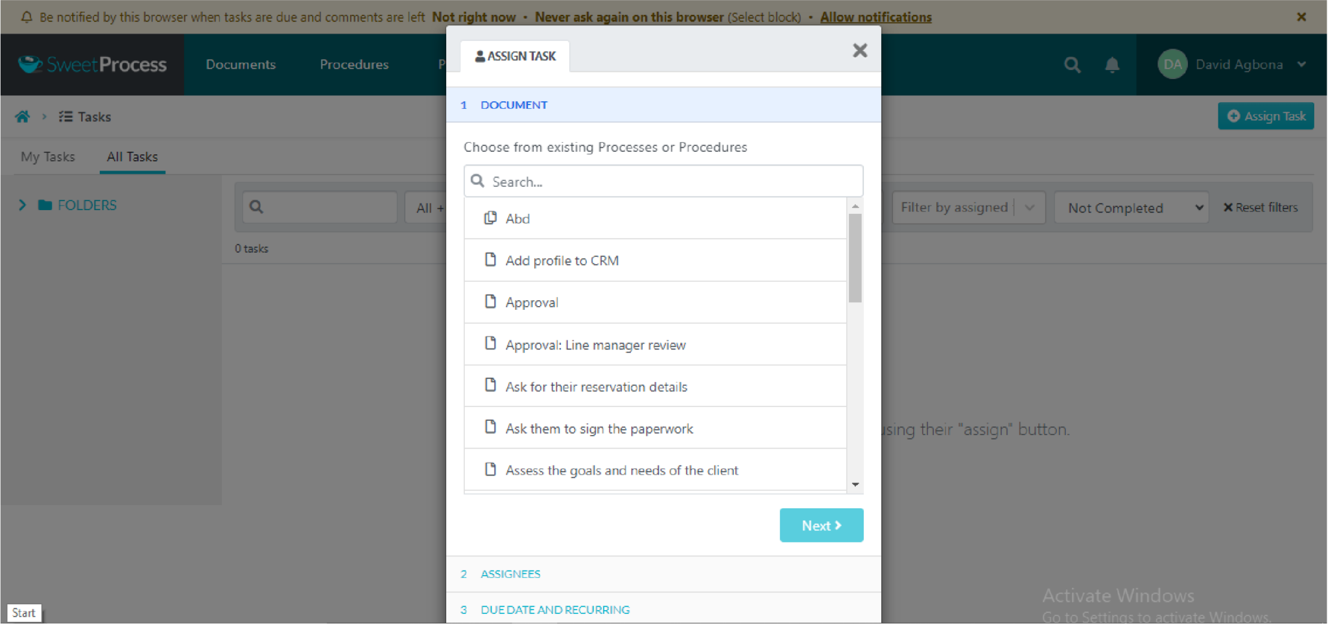This screenshot has height=625, width=1328.
Task: Dismiss the notification banner with X
Action: [x=1301, y=17]
